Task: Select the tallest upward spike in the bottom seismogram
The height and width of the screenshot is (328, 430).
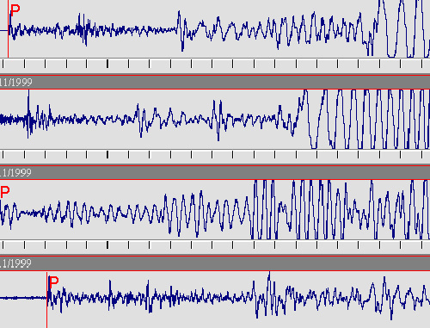Action: coord(269,280)
